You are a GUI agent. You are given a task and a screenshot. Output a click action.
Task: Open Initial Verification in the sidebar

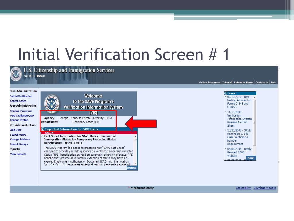click(21, 96)
